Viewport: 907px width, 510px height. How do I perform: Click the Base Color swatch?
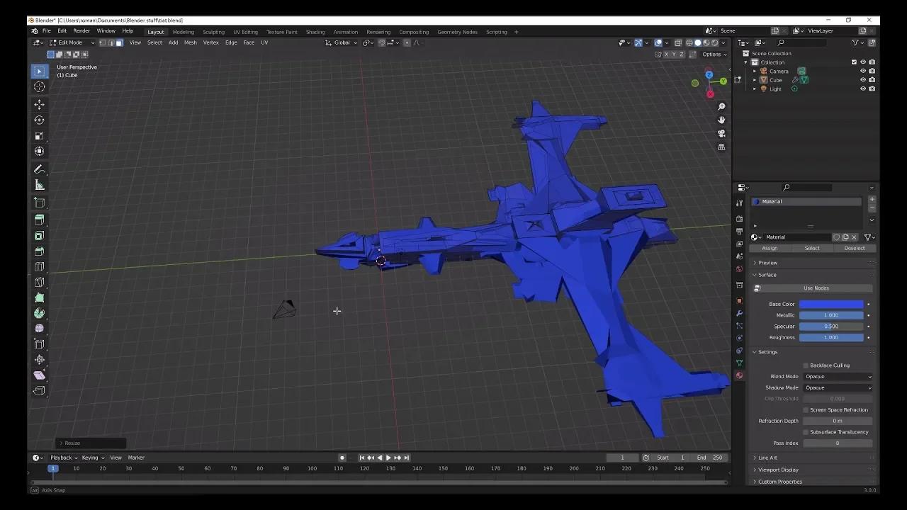coord(830,303)
